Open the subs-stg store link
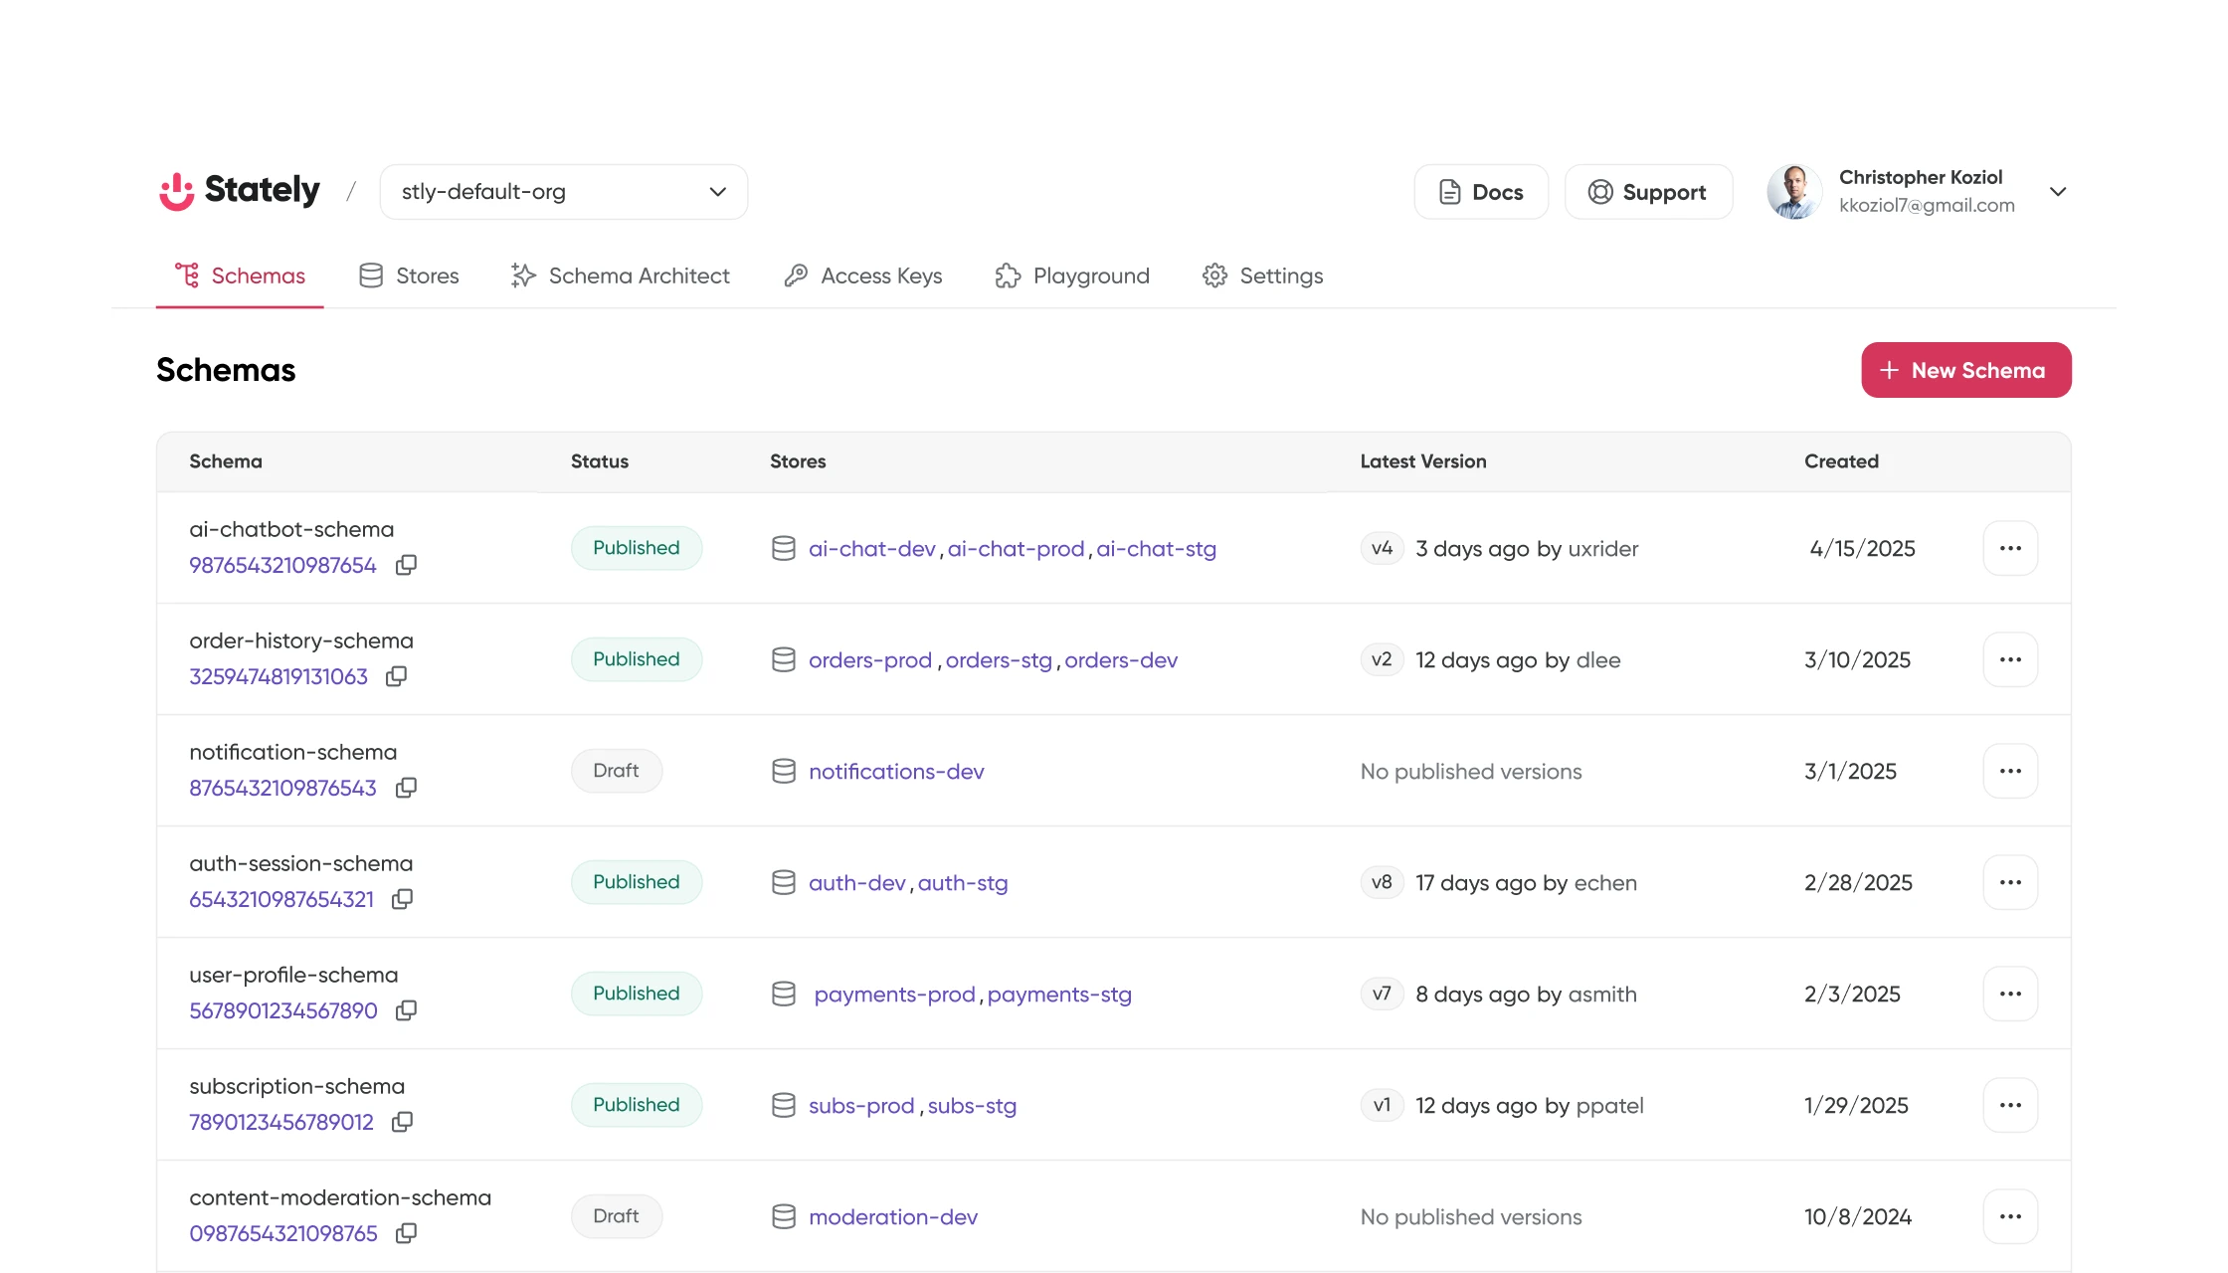Viewport: 2228px width, 1273px height. pyautogui.click(x=972, y=1106)
